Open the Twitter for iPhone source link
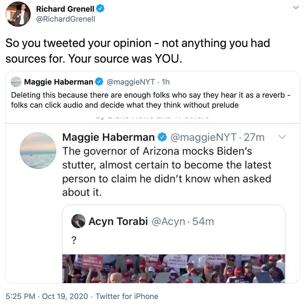The image size is (304, 307). [x=127, y=296]
